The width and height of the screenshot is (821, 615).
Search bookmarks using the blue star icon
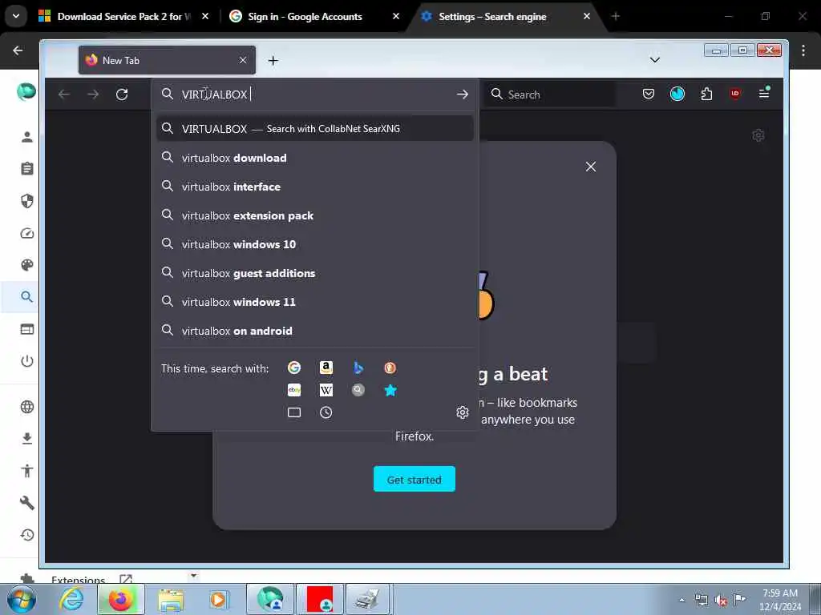pos(390,390)
